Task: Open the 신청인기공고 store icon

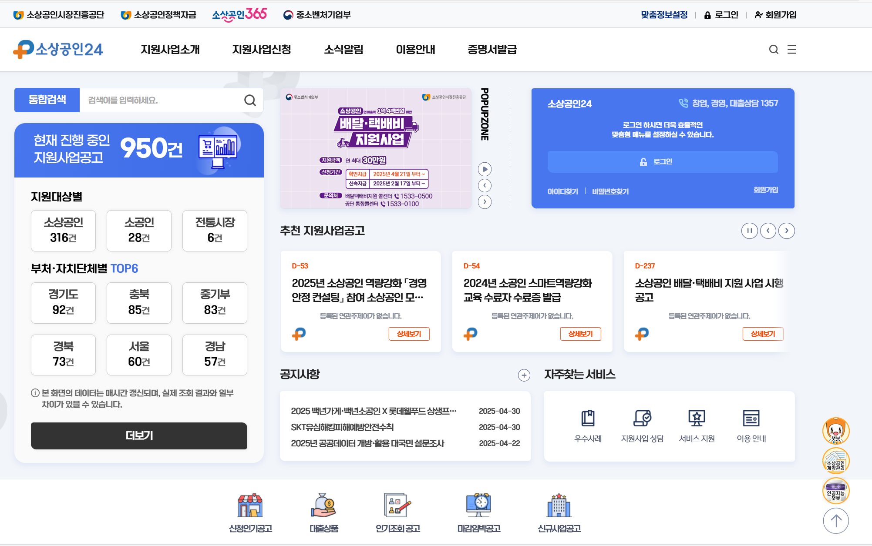Action: click(x=250, y=506)
